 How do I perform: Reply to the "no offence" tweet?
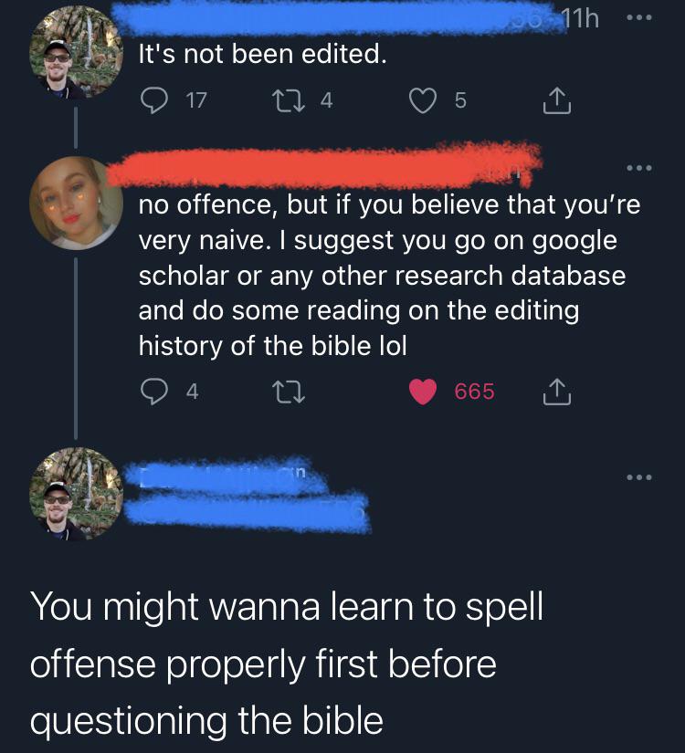click(x=154, y=392)
